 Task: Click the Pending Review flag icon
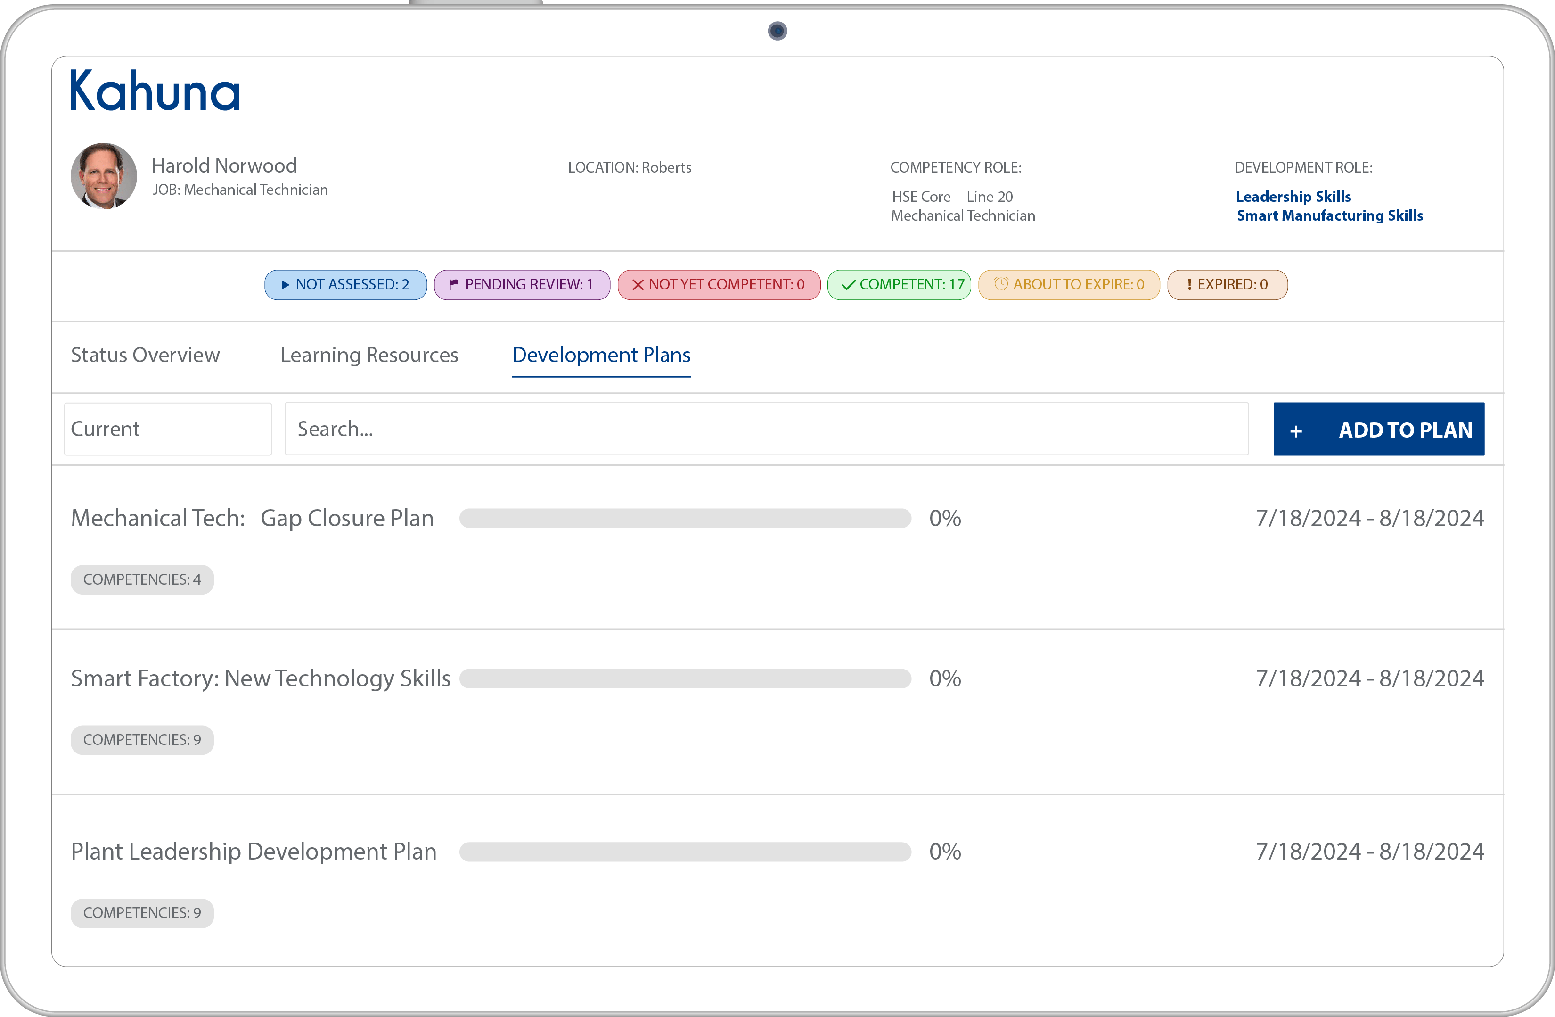(453, 285)
